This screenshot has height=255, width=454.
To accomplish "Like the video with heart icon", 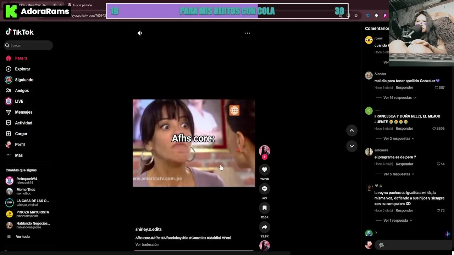I will tap(265, 170).
